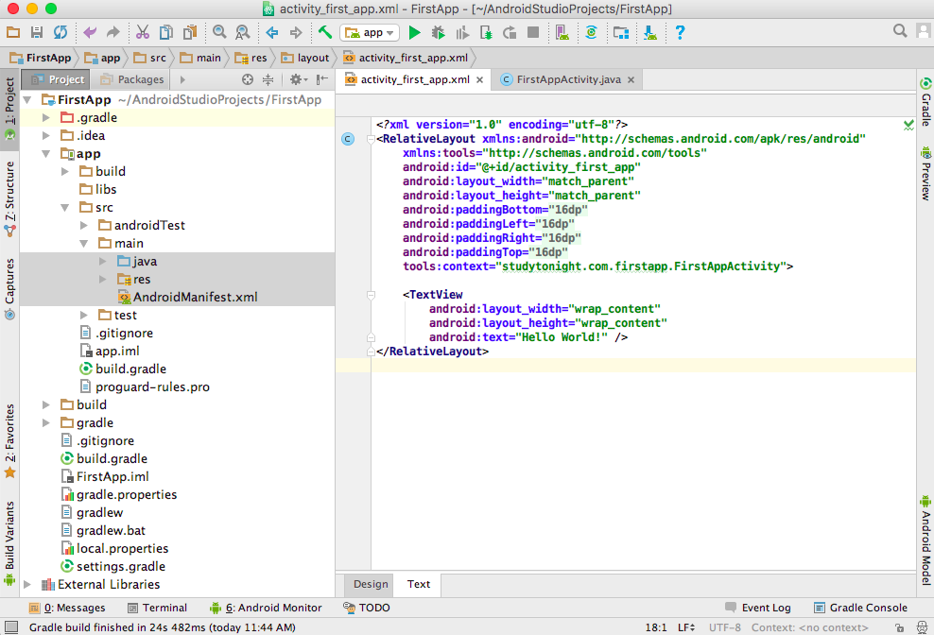Viewport: 934px width, 635px height.
Task: Open the Gradle Console
Action: coord(860,608)
